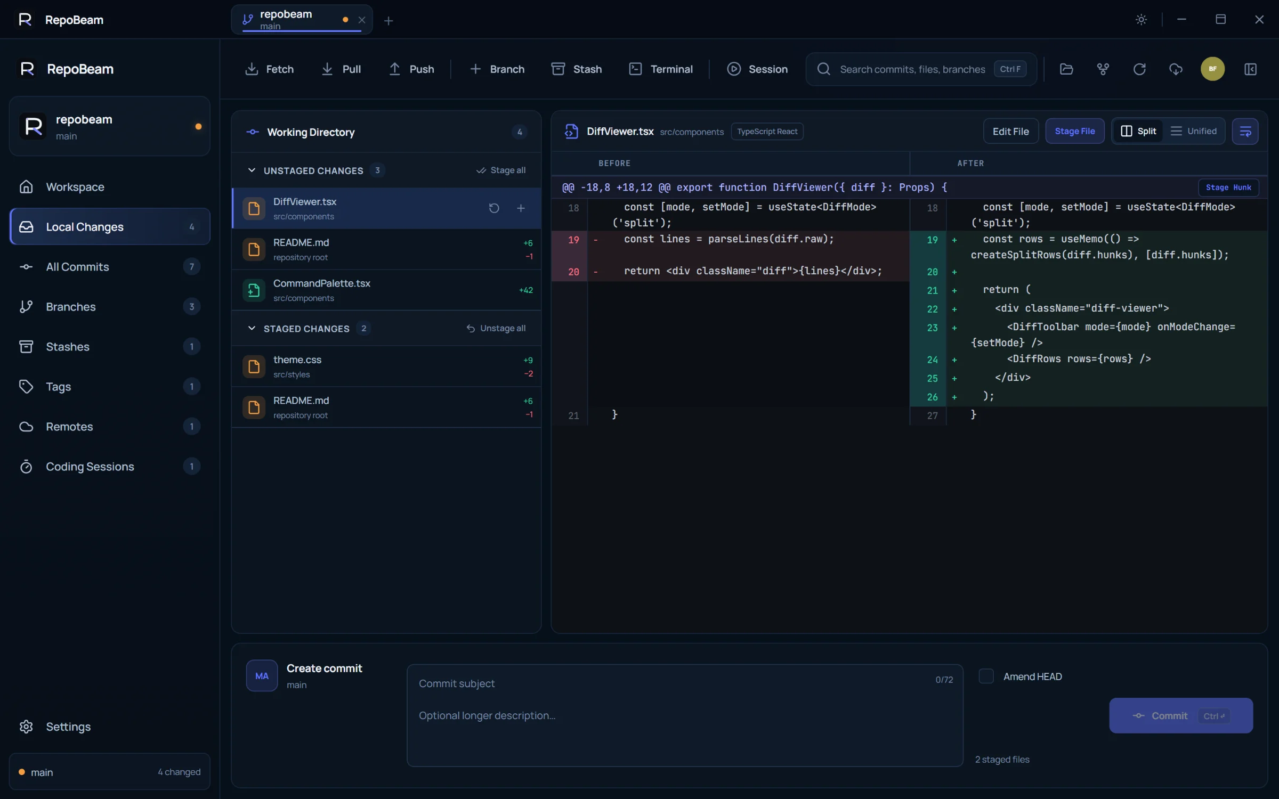The height and width of the screenshot is (799, 1279).
Task: Click the MA author avatar
Action: point(262,675)
